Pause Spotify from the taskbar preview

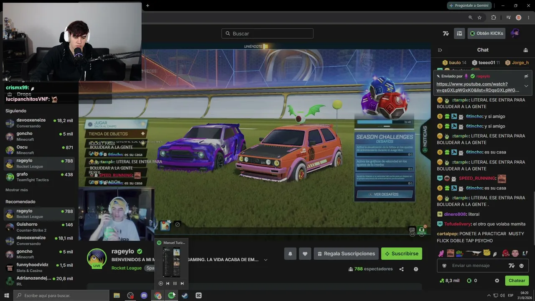tap(175, 283)
